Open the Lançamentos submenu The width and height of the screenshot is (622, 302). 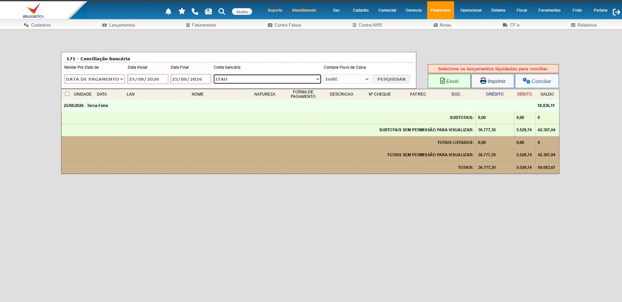[x=119, y=25]
